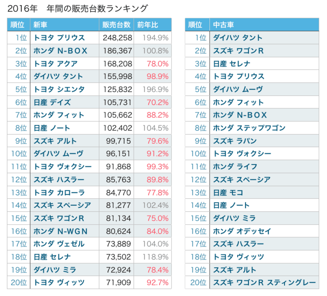The image size is (327, 296).
Task: Click the 販売台数 column header
Action: (x=116, y=25)
